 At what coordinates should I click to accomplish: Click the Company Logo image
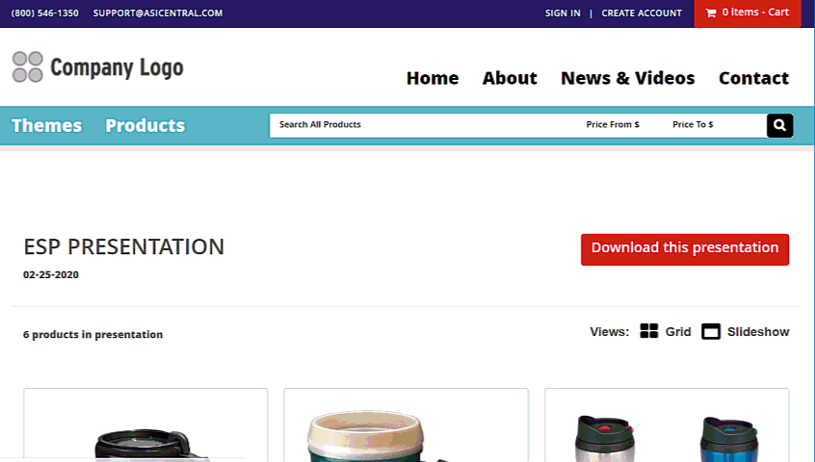(x=97, y=67)
